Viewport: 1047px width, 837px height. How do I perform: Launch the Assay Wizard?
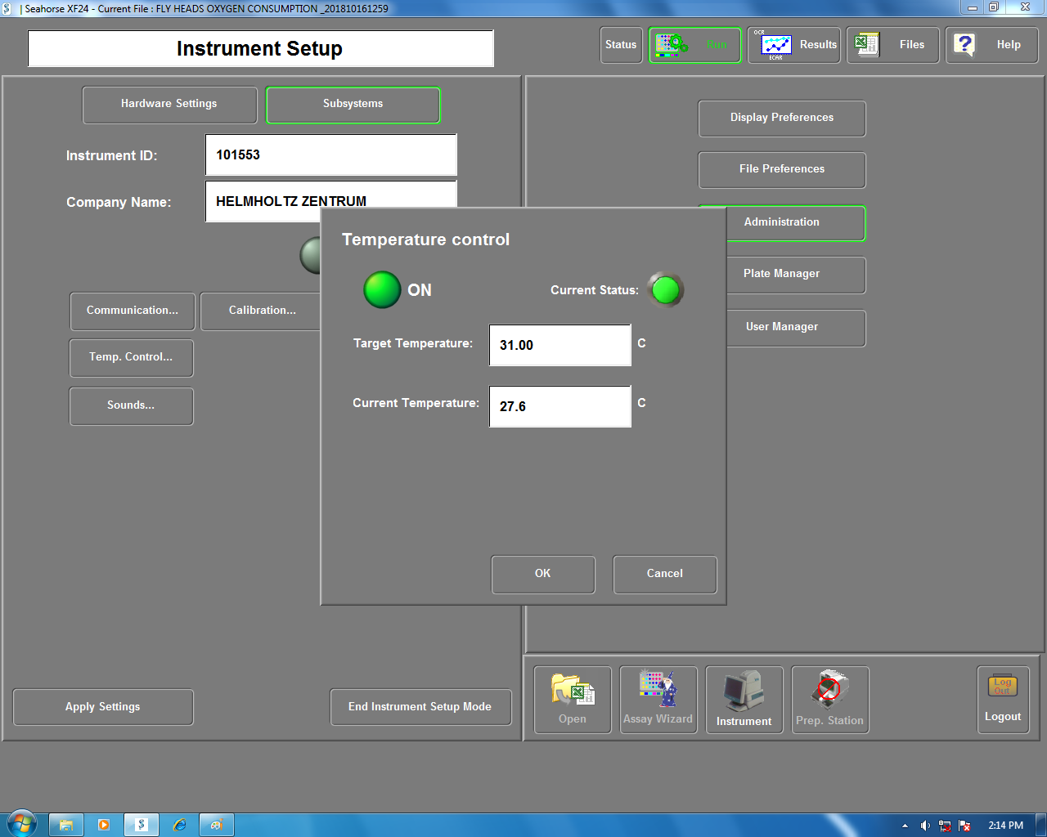point(658,700)
